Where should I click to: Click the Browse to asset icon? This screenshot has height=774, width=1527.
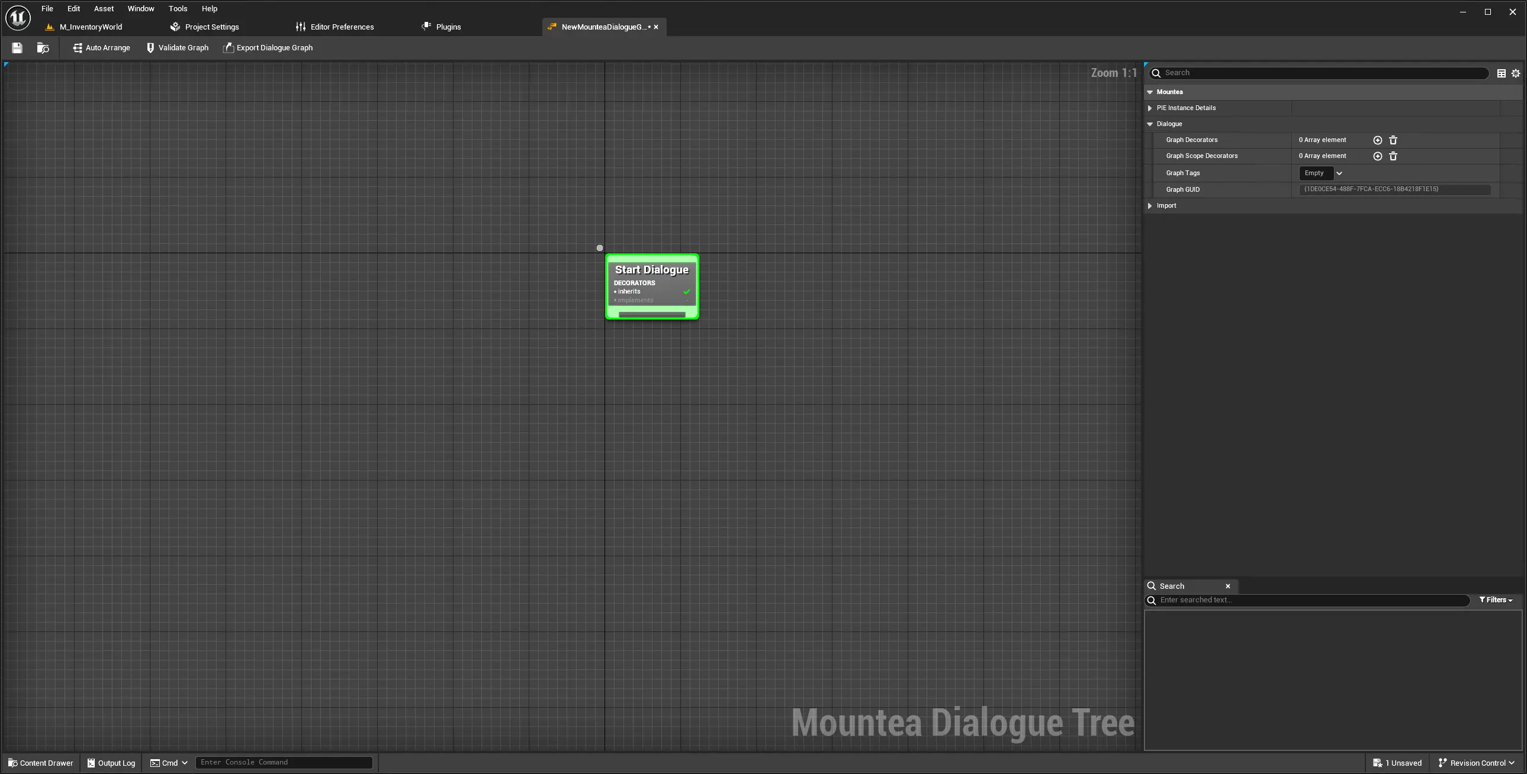click(x=43, y=48)
